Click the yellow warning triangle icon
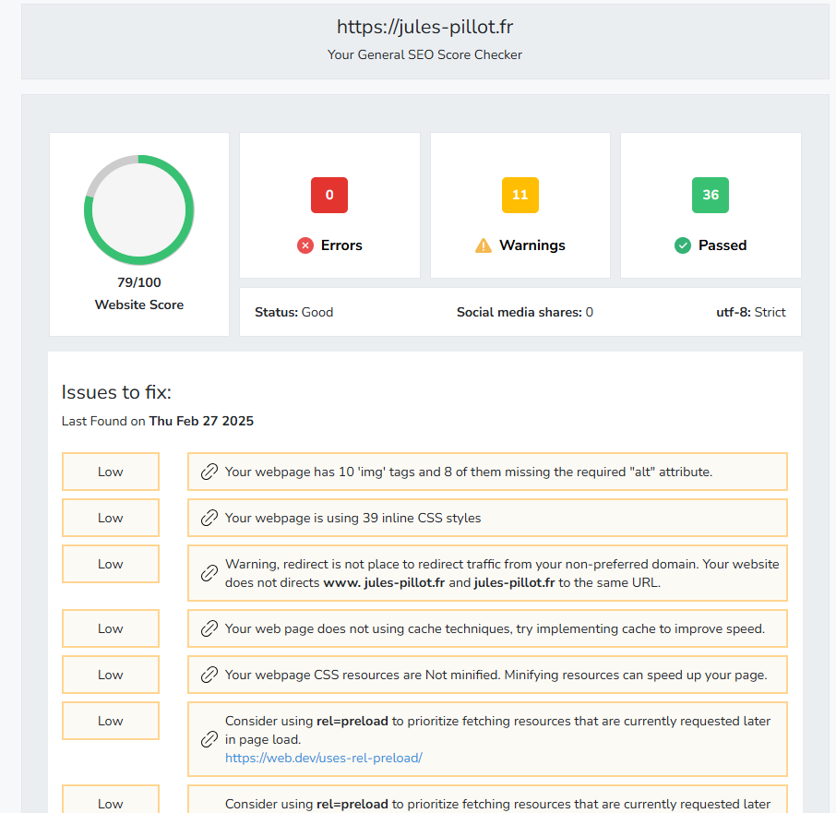836x813 pixels. coord(484,245)
